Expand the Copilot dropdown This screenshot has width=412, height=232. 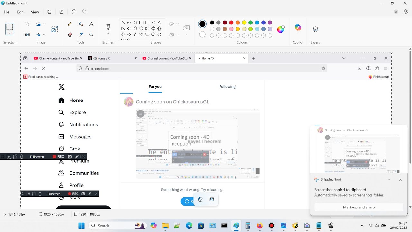click(298, 33)
